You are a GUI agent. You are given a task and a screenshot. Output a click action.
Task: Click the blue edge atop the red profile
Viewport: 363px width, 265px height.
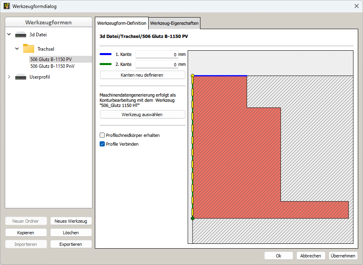219,75
